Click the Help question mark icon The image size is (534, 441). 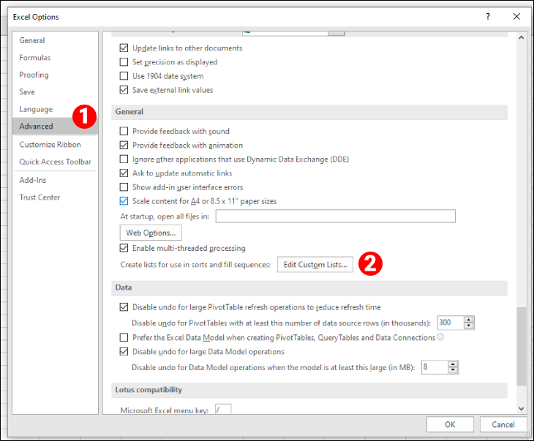click(x=488, y=16)
